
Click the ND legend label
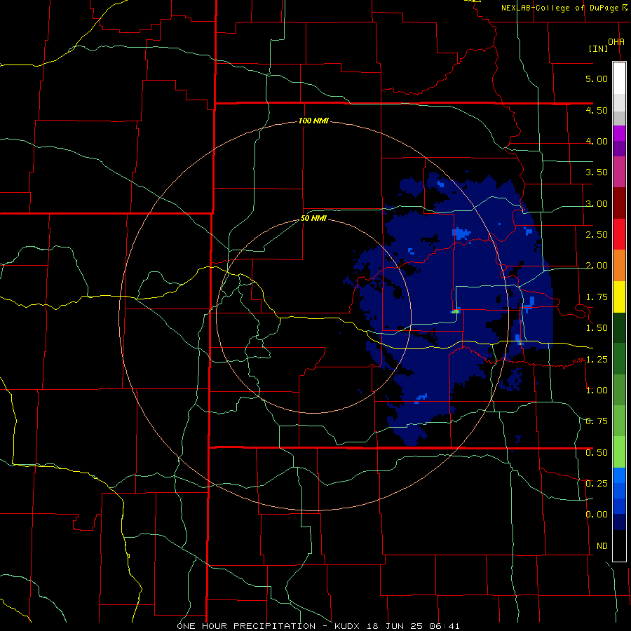[x=602, y=546]
